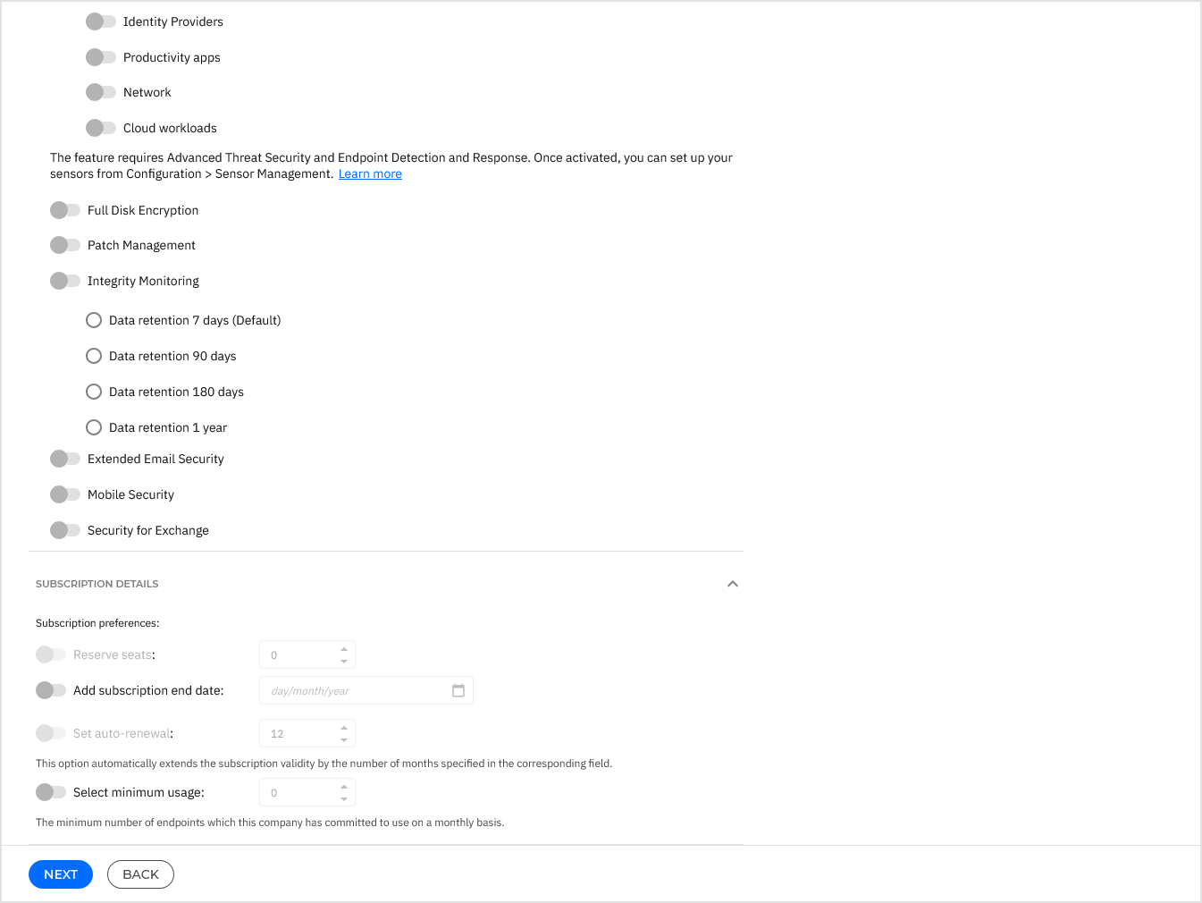
Task: Enable Full Disk Encryption
Action: pyautogui.click(x=66, y=209)
